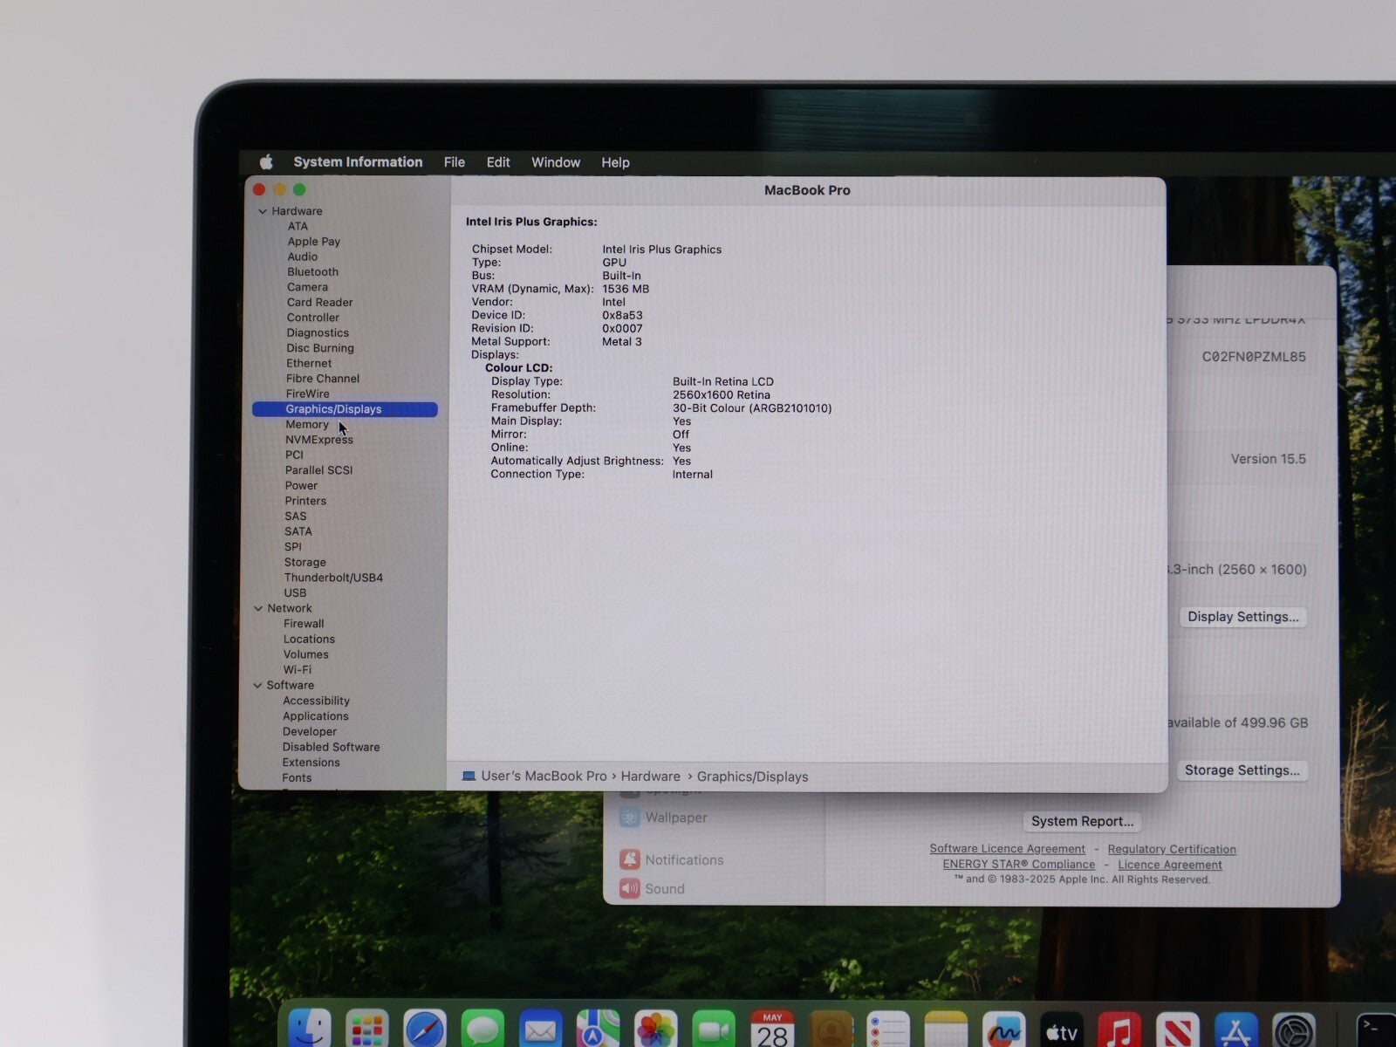
Task: Open the Apple menu
Action: (x=267, y=161)
